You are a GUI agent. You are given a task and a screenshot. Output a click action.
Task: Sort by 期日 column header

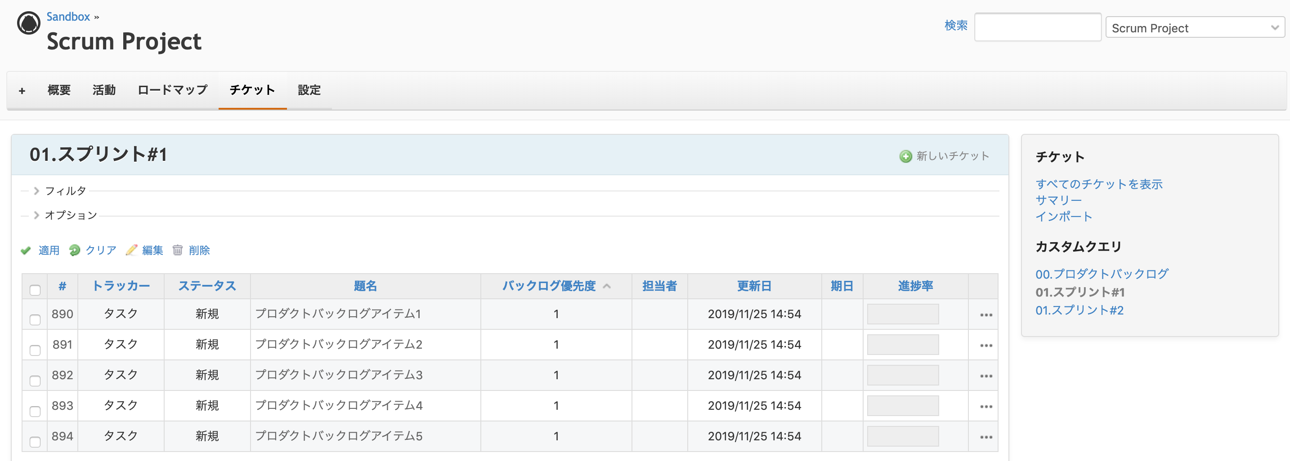[x=842, y=286]
